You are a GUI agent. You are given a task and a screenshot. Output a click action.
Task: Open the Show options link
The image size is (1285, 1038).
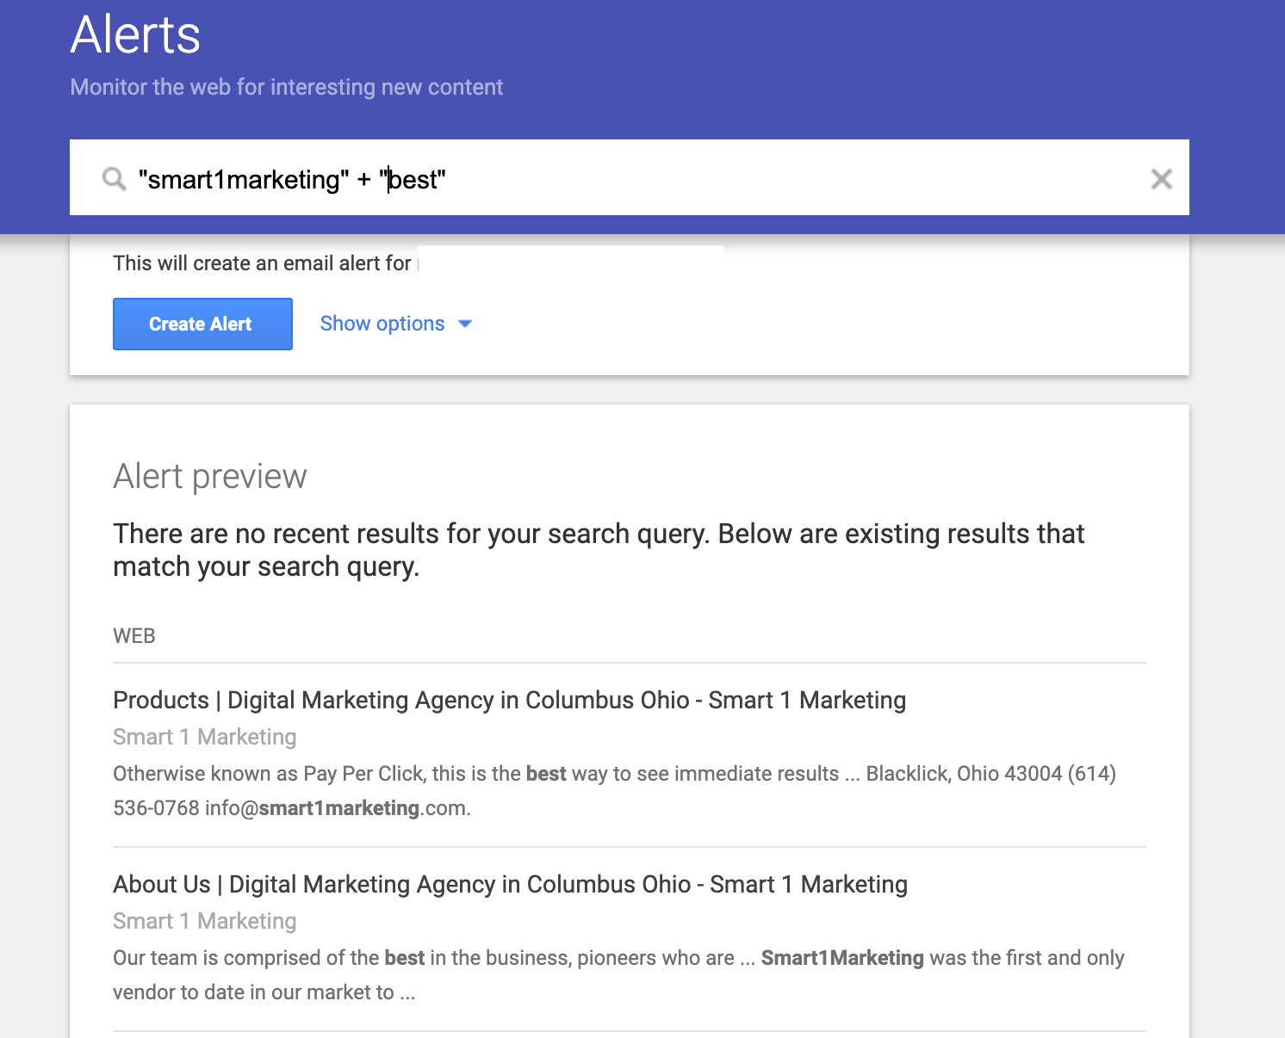[382, 324]
